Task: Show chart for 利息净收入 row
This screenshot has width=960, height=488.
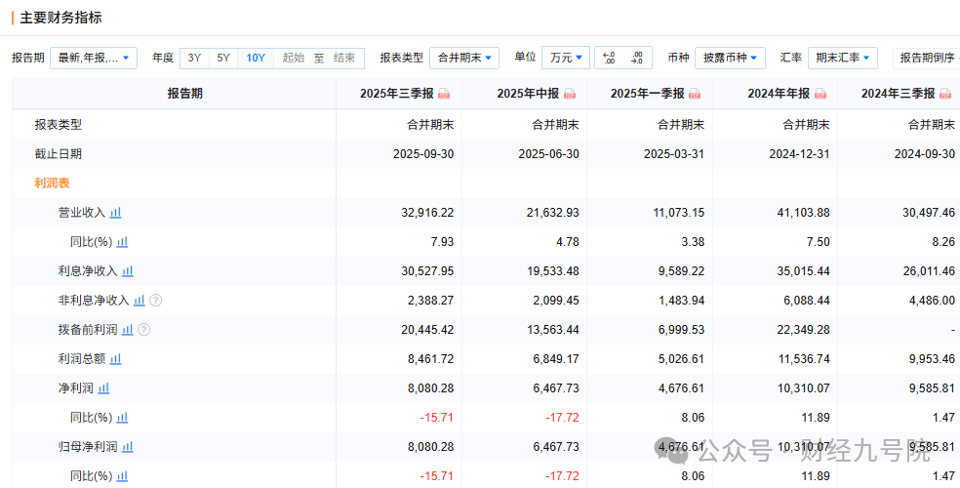Action: pyautogui.click(x=127, y=271)
